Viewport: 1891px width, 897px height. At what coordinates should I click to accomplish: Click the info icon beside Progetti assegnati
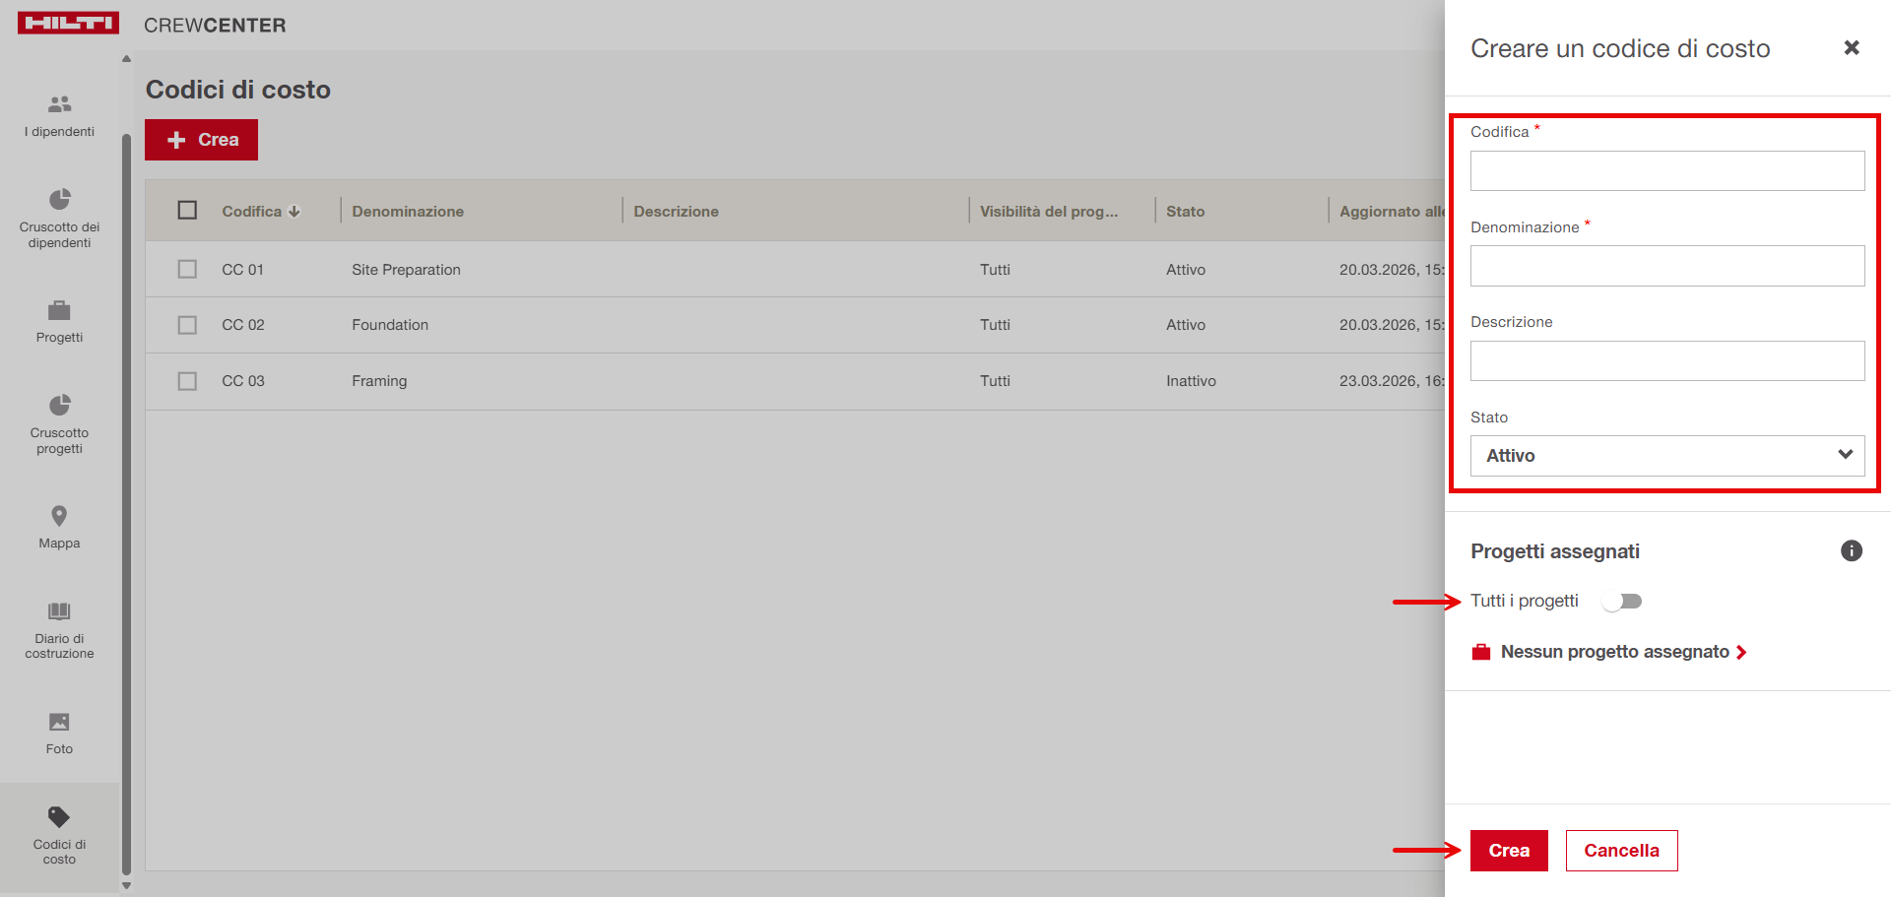tap(1851, 551)
